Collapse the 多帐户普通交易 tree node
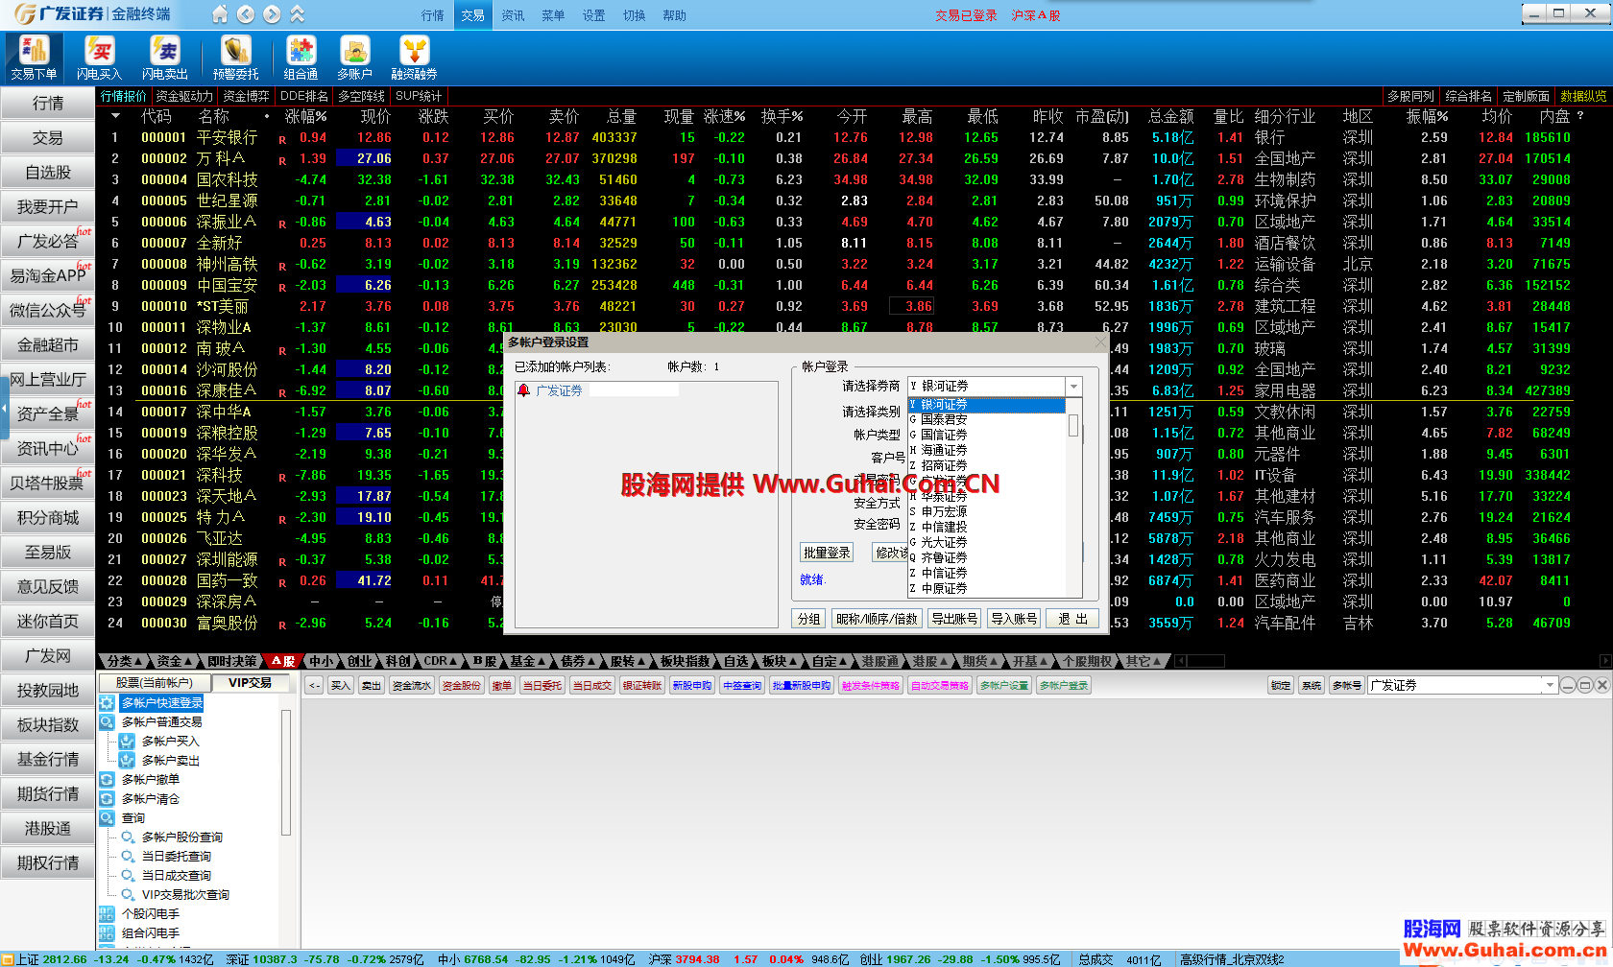Image resolution: width=1613 pixels, height=967 pixels. tap(107, 722)
